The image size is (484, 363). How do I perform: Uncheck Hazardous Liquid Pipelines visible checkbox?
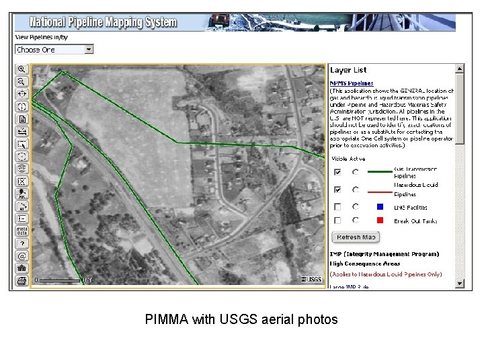pos(337,190)
